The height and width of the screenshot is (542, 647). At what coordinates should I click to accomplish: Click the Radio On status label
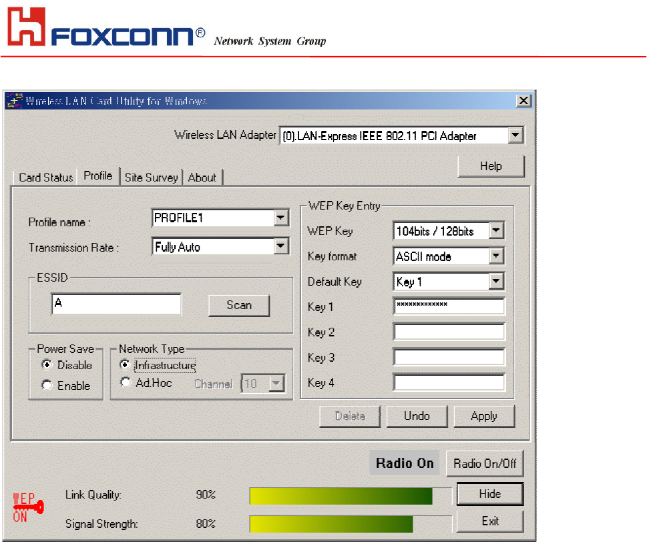tap(405, 463)
